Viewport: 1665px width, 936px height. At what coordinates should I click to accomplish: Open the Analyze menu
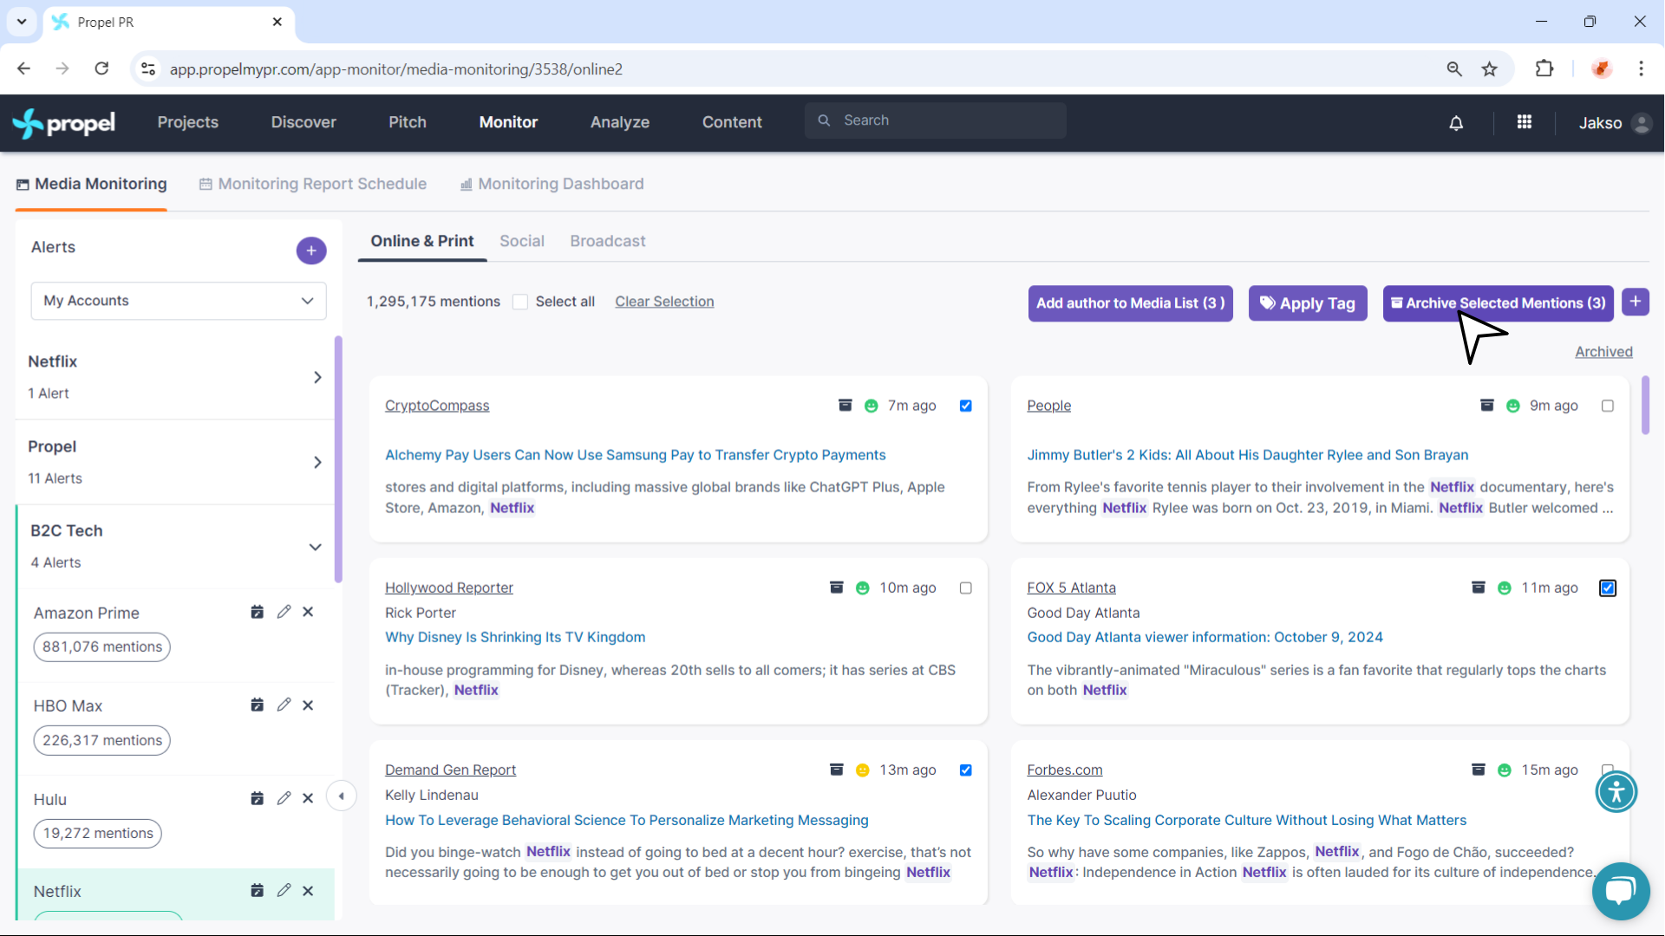point(619,122)
